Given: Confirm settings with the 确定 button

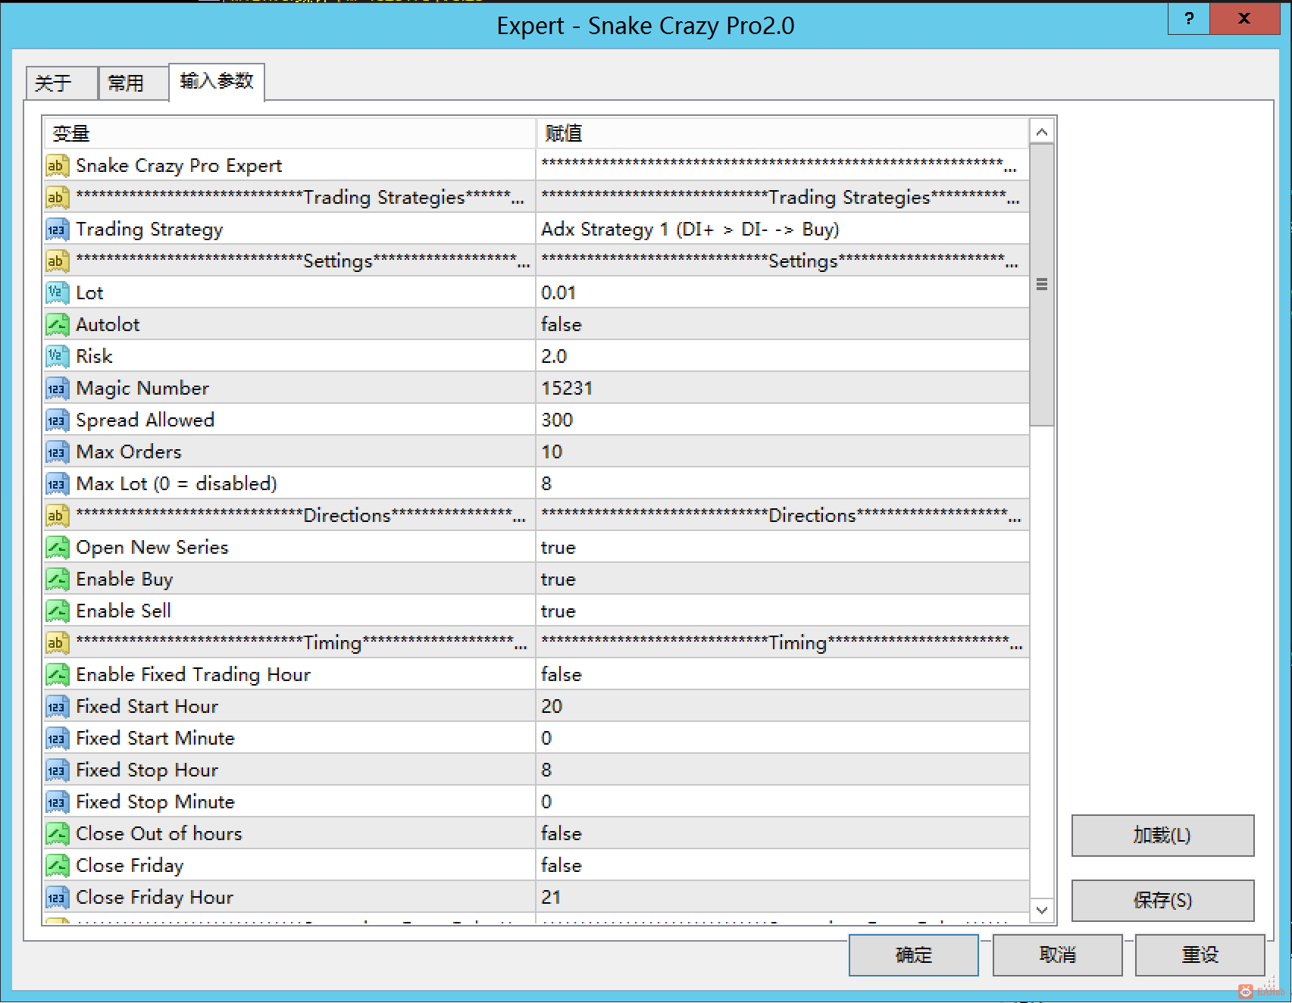Looking at the screenshot, I should pos(913,955).
